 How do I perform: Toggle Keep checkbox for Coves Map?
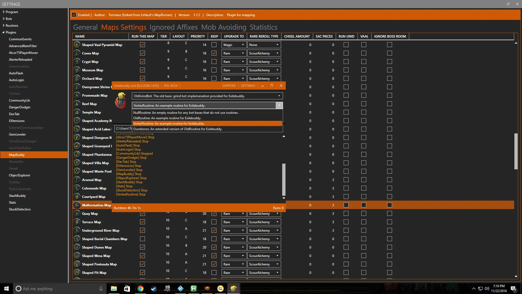(x=214, y=53)
